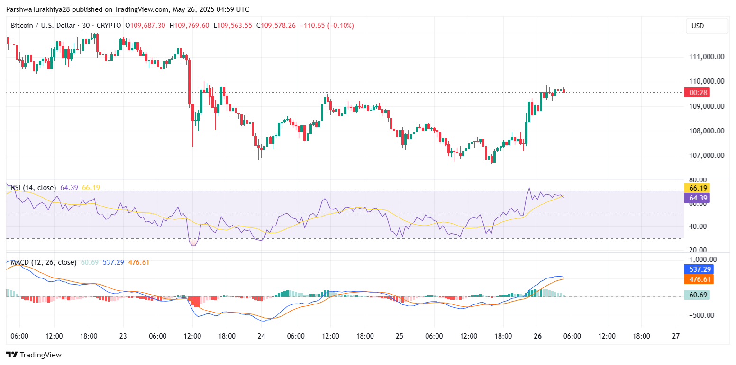
Task: Click the 80.00 label on RSI scale
Action: tap(699, 180)
